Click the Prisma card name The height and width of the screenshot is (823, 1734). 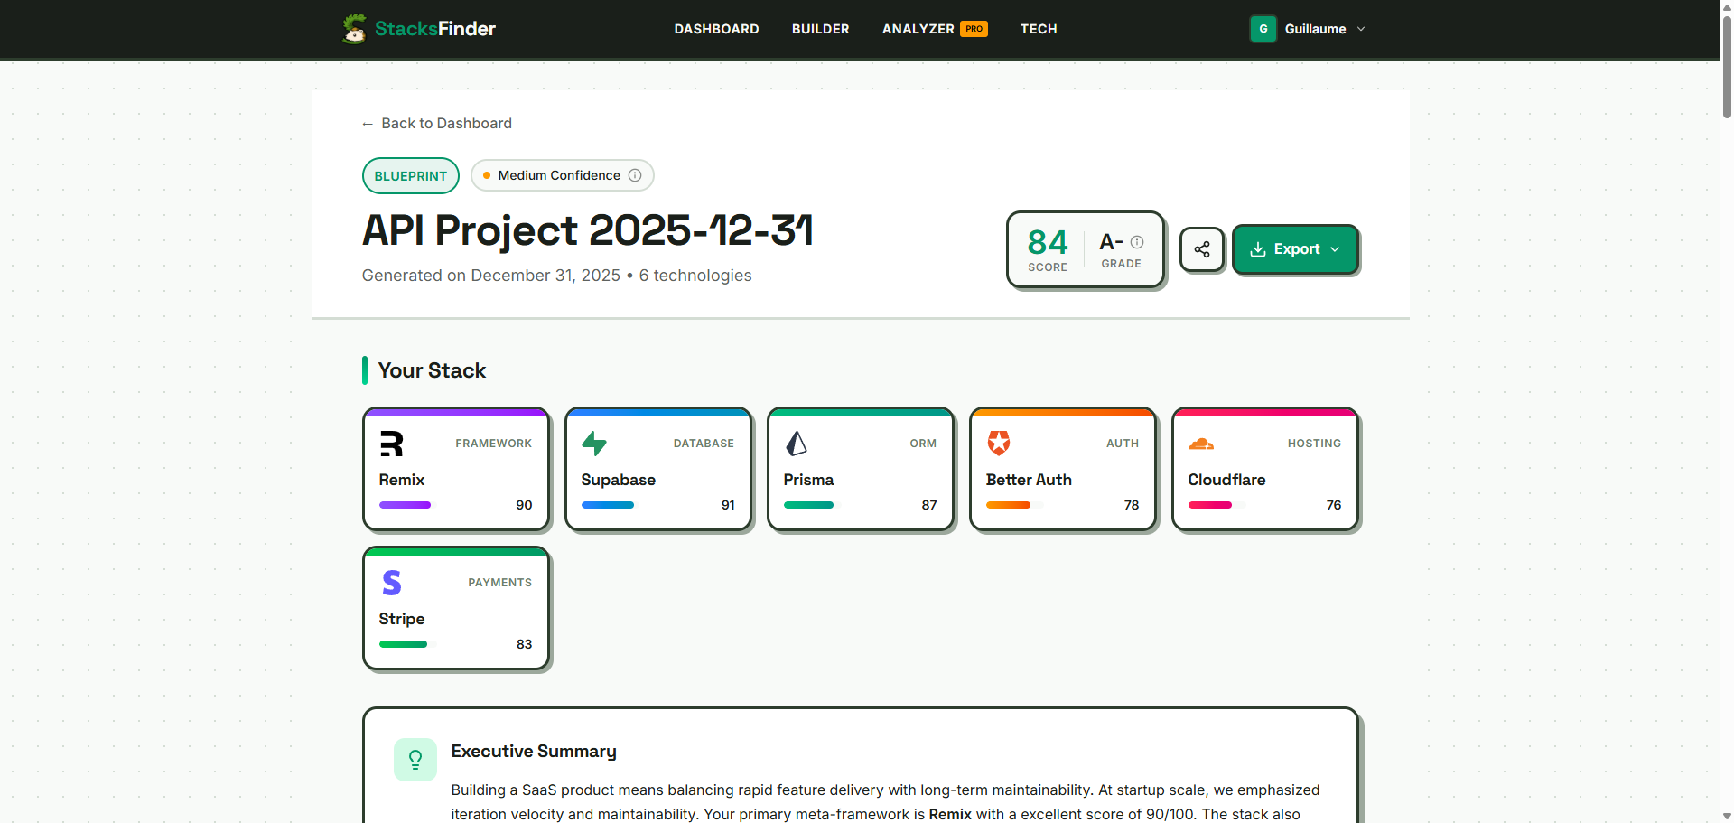click(808, 480)
